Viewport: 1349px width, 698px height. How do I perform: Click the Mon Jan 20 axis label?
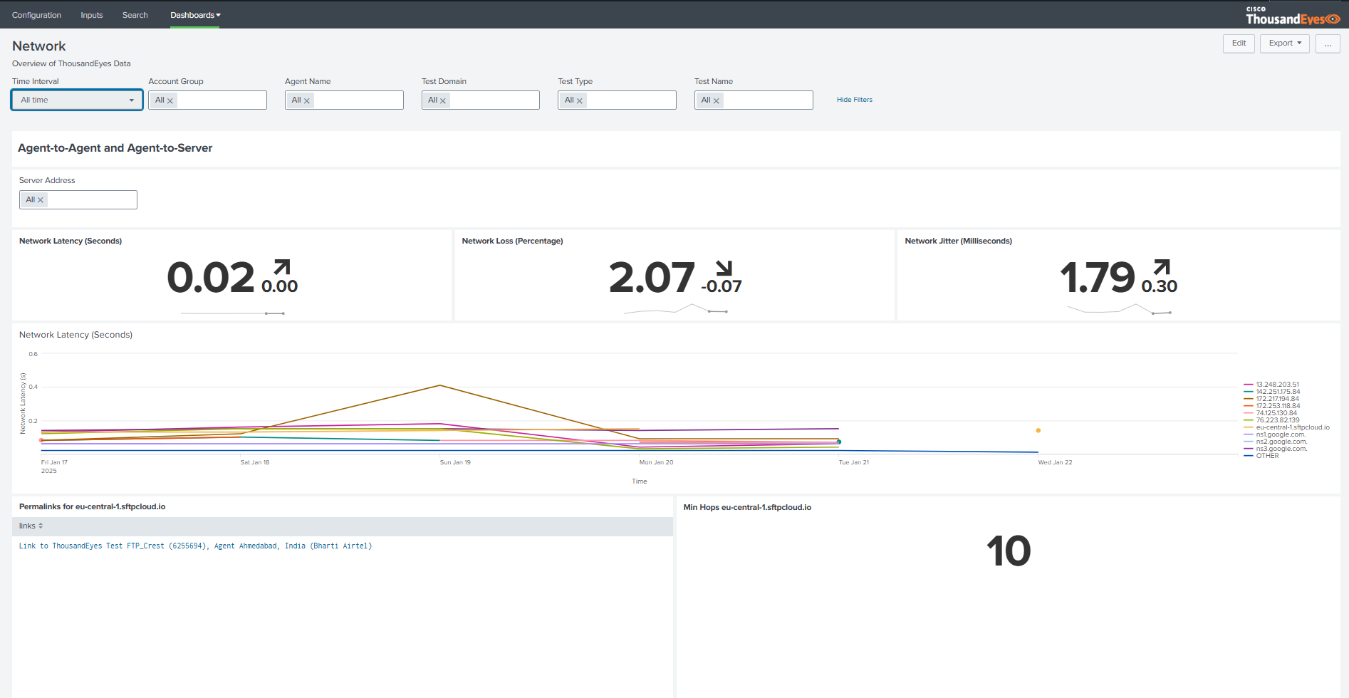[x=656, y=463]
